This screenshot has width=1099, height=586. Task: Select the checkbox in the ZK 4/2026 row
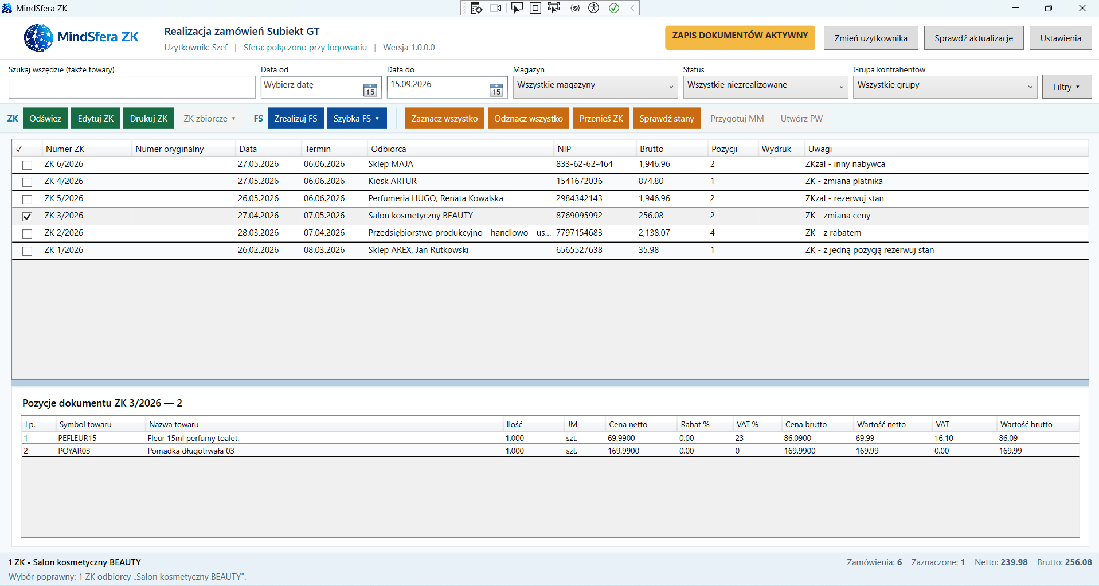coord(27,182)
